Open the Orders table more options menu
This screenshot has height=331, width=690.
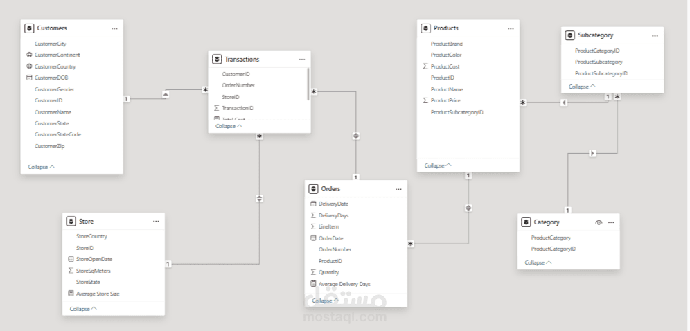point(398,189)
